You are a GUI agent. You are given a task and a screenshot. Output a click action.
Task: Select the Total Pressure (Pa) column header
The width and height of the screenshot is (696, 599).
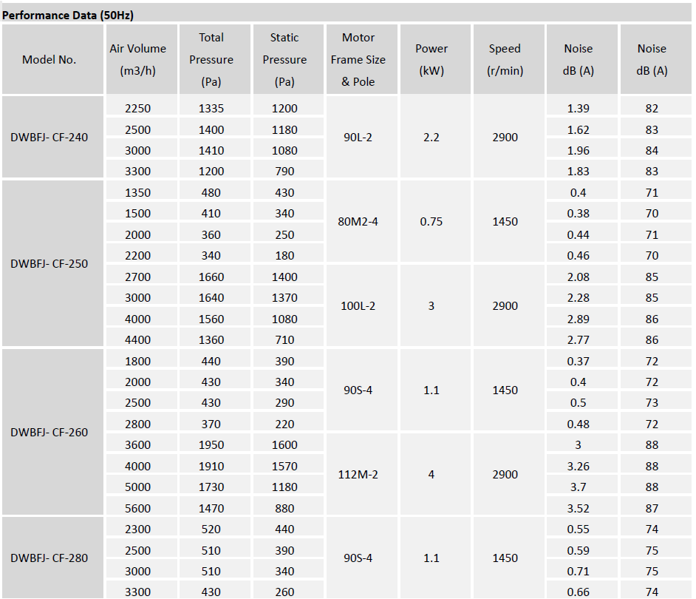211,60
